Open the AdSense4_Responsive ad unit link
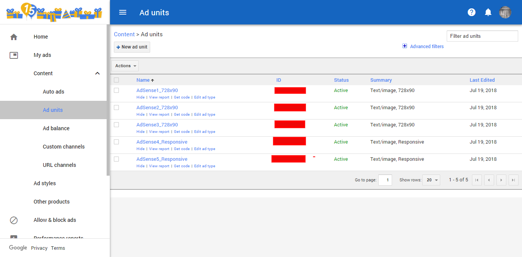 (x=162, y=142)
